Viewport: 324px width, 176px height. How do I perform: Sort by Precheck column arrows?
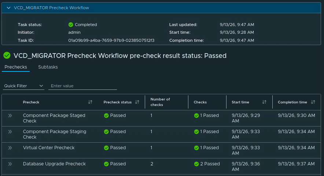(x=90, y=102)
